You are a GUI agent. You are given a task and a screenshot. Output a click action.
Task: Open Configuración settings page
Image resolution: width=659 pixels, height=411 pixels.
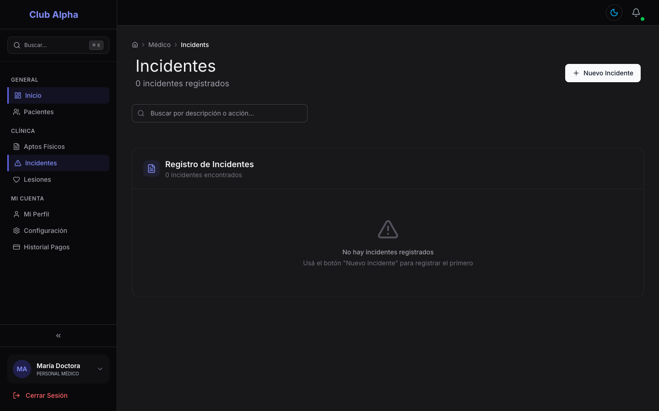(58, 231)
